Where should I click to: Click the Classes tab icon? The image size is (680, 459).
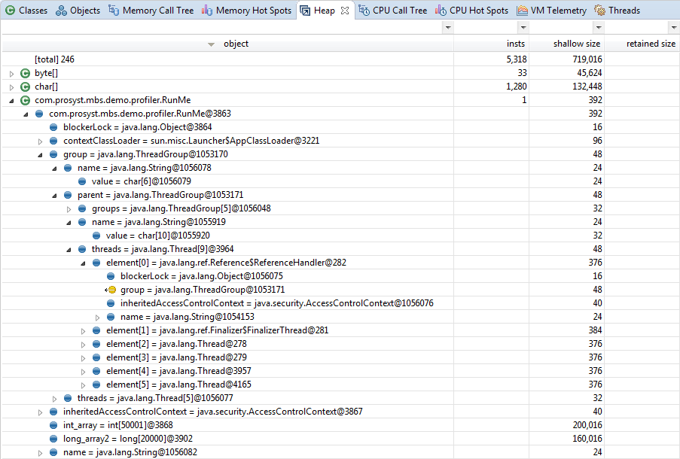(x=11, y=11)
